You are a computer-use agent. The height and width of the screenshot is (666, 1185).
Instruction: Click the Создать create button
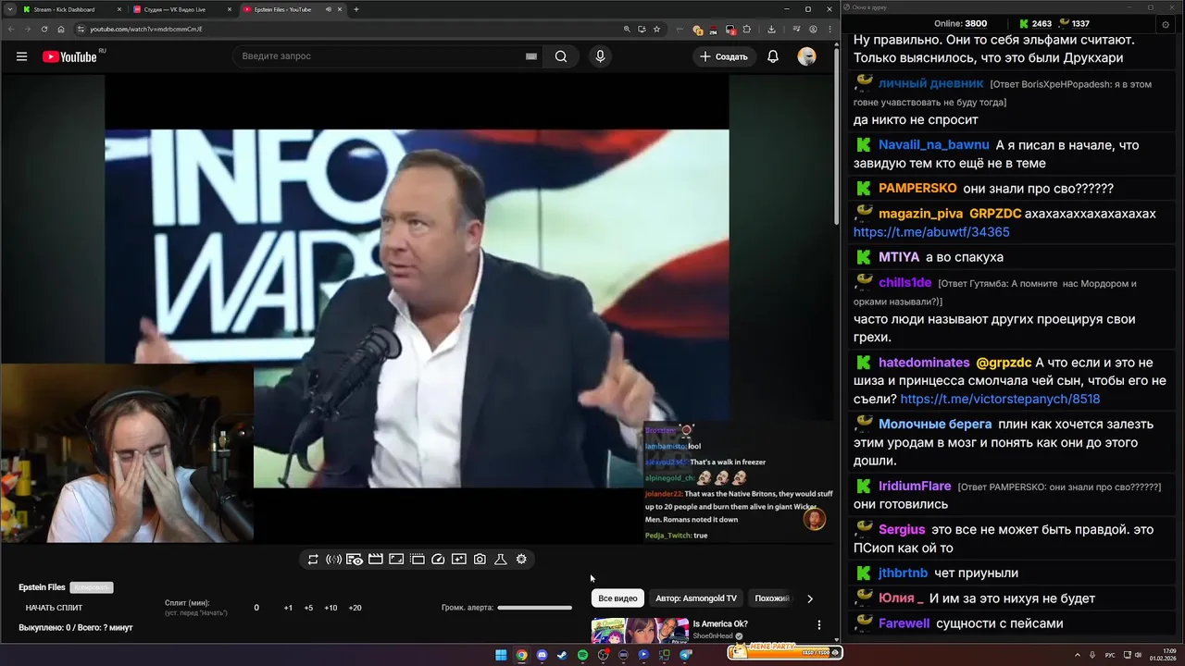(x=724, y=56)
